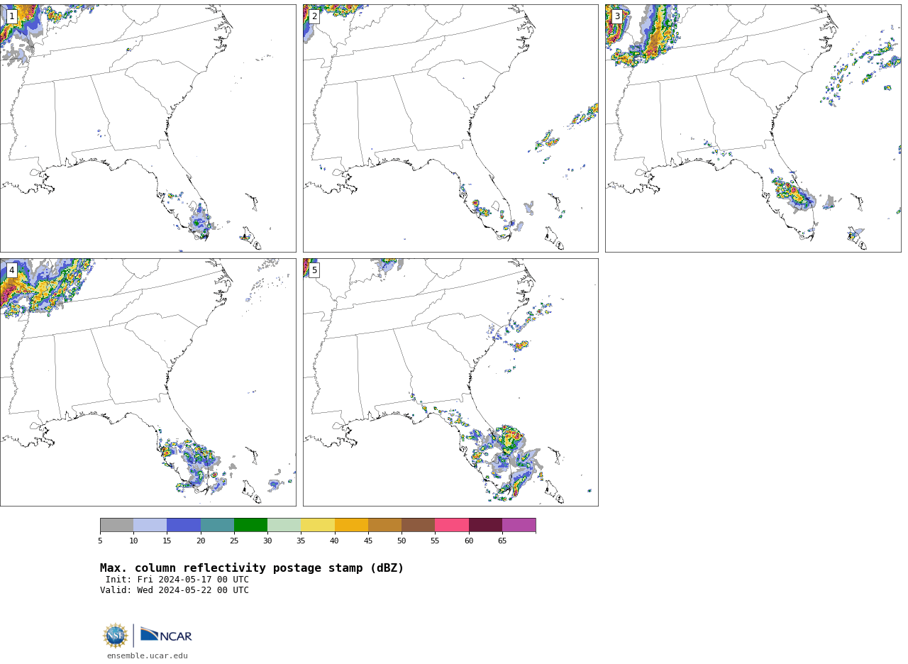Click the Init: Fri 2024-05-17 00 UTC line
This screenshot has height=664, width=908.
(x=177, y=580)
